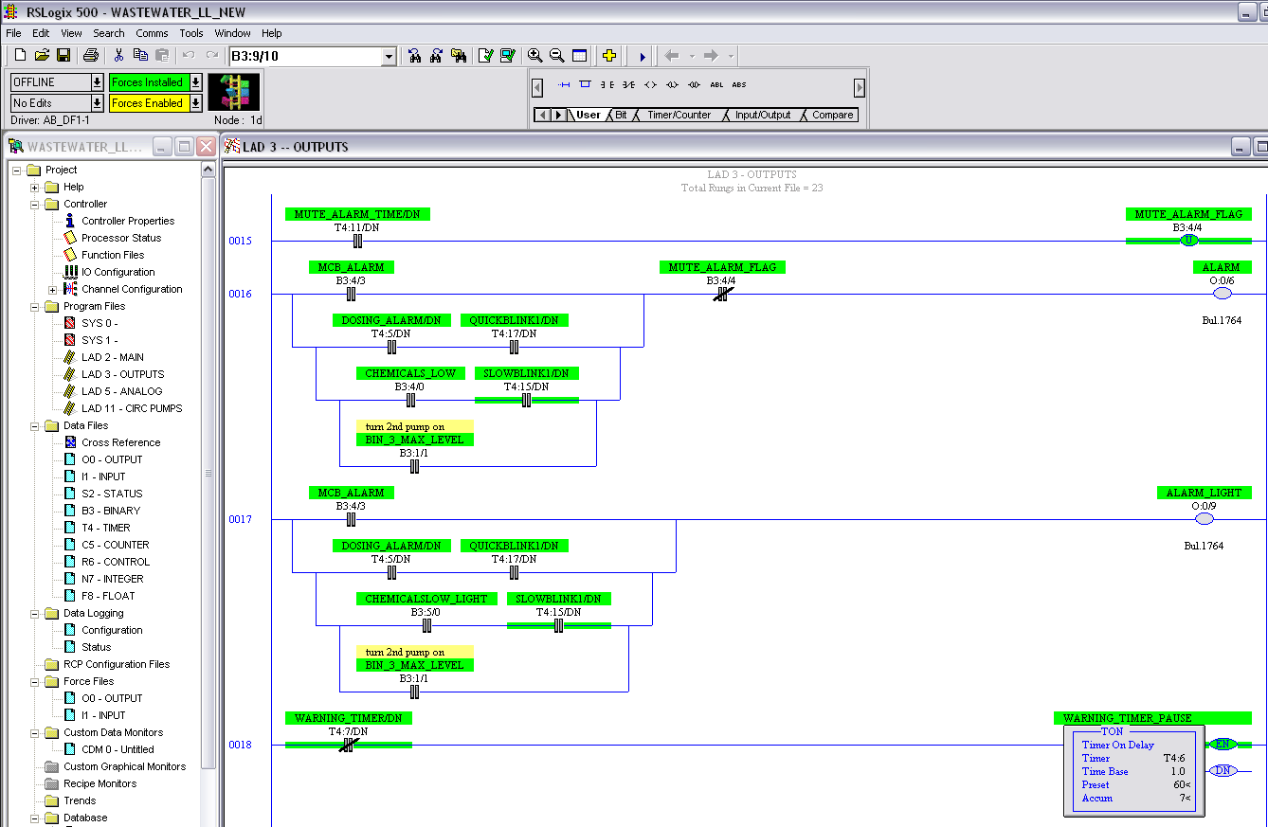Verify project with second checkmark icon

click(x=507, y=56)
